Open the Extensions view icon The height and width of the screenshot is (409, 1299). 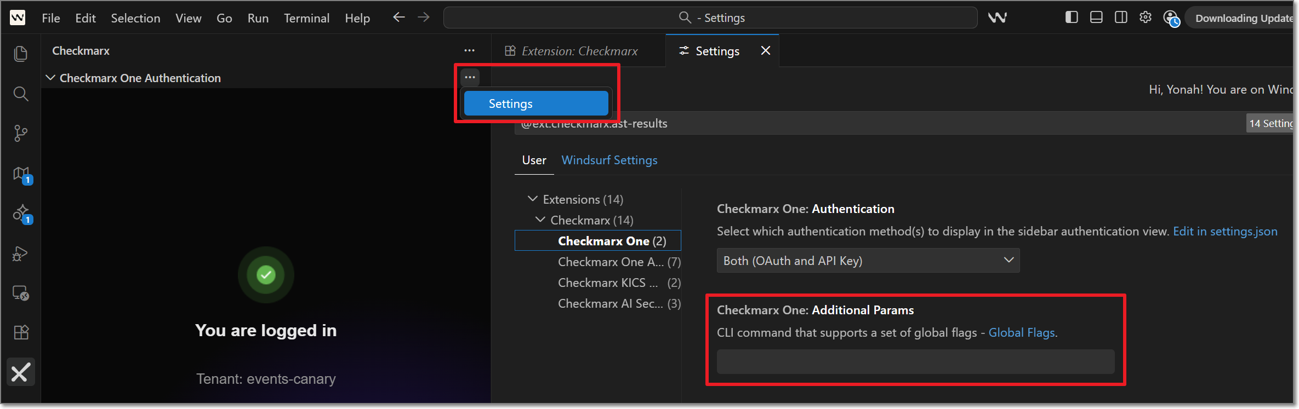[x=21, y=332]
